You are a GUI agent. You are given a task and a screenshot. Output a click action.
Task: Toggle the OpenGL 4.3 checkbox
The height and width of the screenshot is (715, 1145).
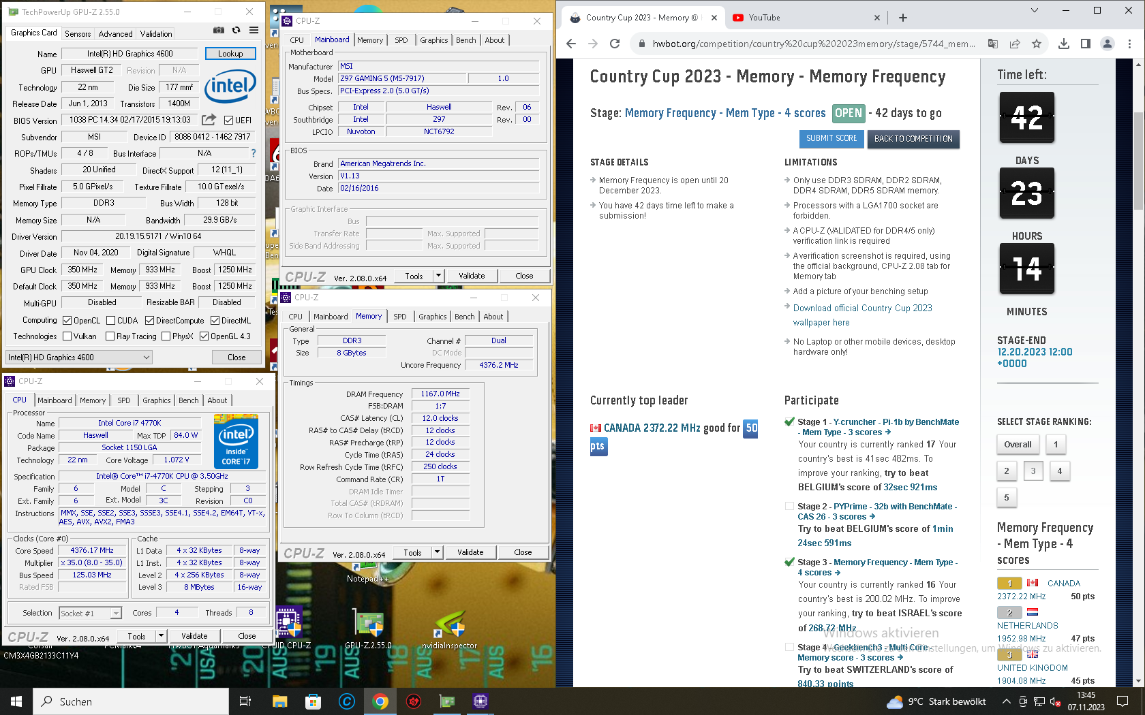point(204,336)
